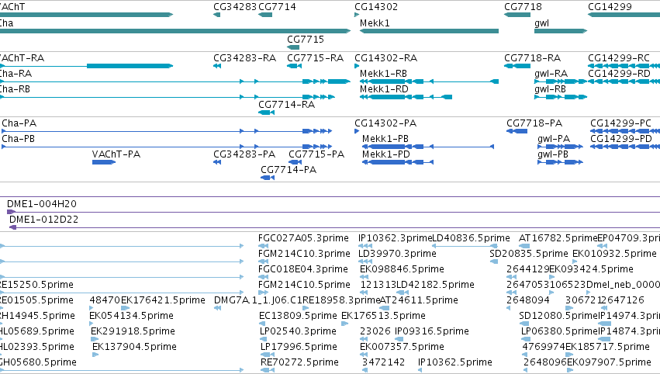Select EST EK010932.5prime label
660x374 pixels.
[x=614, y=254]
